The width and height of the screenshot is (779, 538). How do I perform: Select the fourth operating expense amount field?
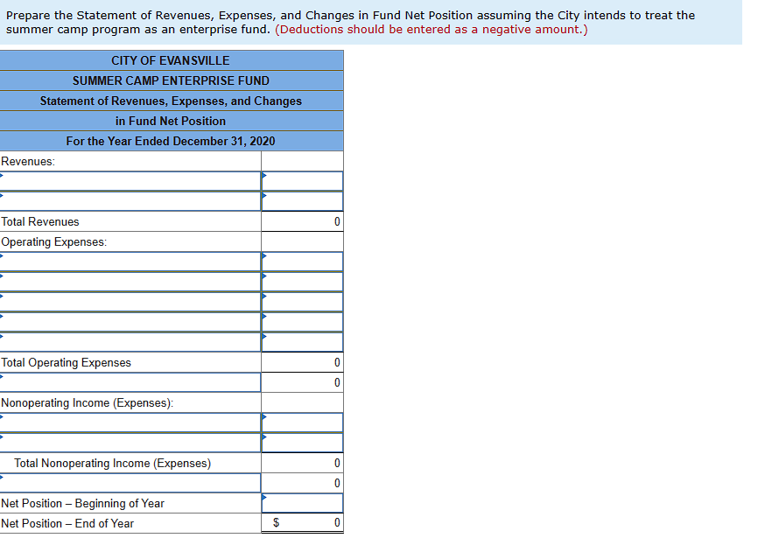pos(302,322)
